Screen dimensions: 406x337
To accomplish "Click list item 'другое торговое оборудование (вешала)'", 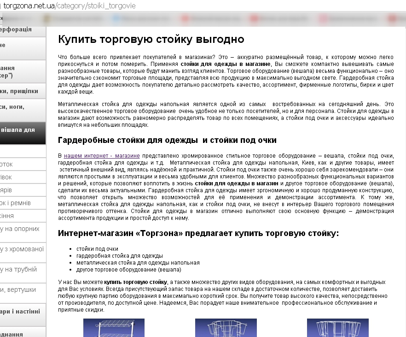I will tap(129, 270).
